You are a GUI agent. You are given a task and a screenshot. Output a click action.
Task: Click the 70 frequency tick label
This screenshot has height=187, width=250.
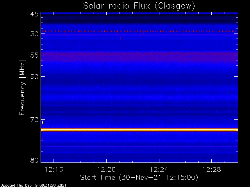(34, 120)
